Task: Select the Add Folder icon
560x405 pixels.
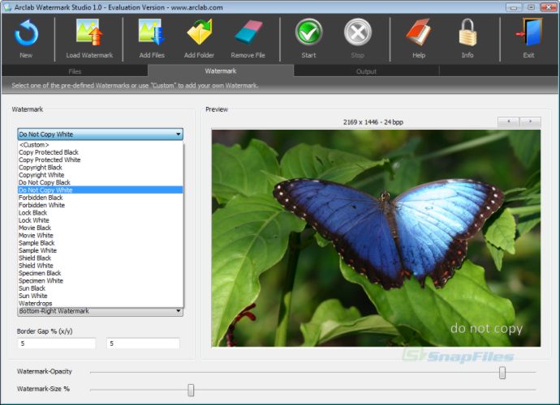Action: [200, 32]
